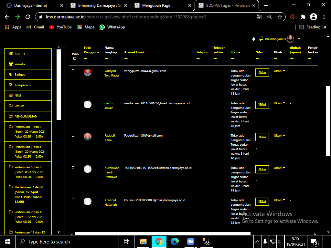Click the Nilai button for Kurniawan handi Prabowo
This screenshot has width=331, height=248.
262,169
